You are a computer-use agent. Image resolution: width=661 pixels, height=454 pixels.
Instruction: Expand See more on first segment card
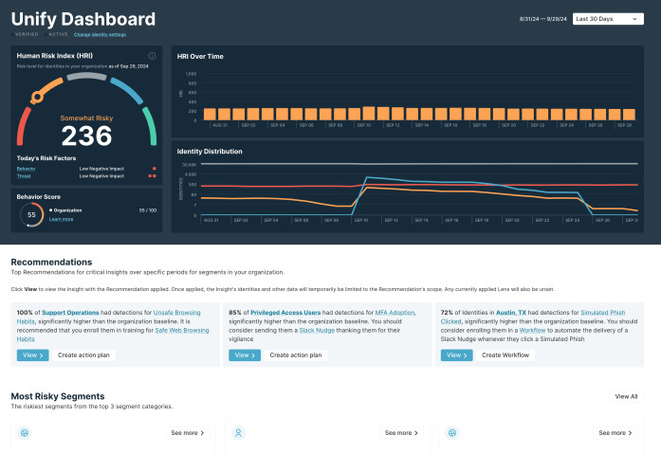pos(188,432)
